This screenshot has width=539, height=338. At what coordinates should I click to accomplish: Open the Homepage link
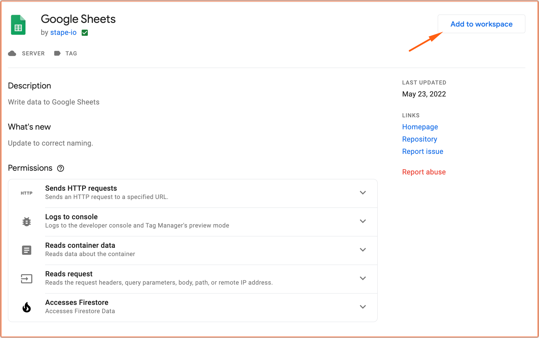420,127
